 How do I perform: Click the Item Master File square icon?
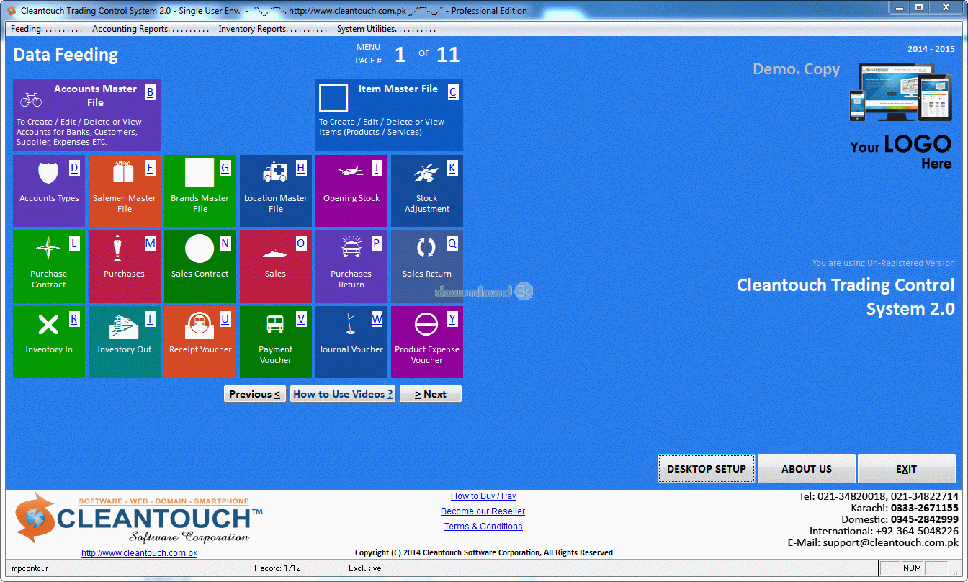tap(333, 98)
